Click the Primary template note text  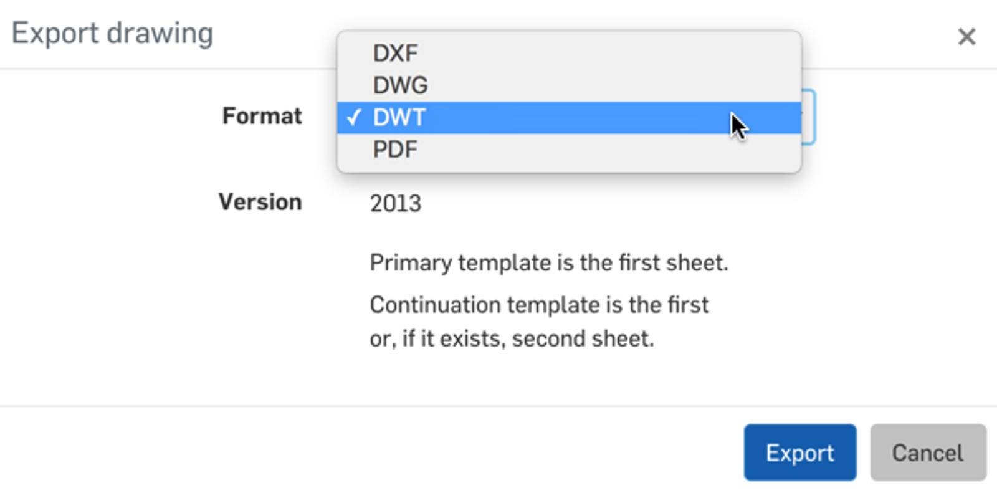[548, 263]
